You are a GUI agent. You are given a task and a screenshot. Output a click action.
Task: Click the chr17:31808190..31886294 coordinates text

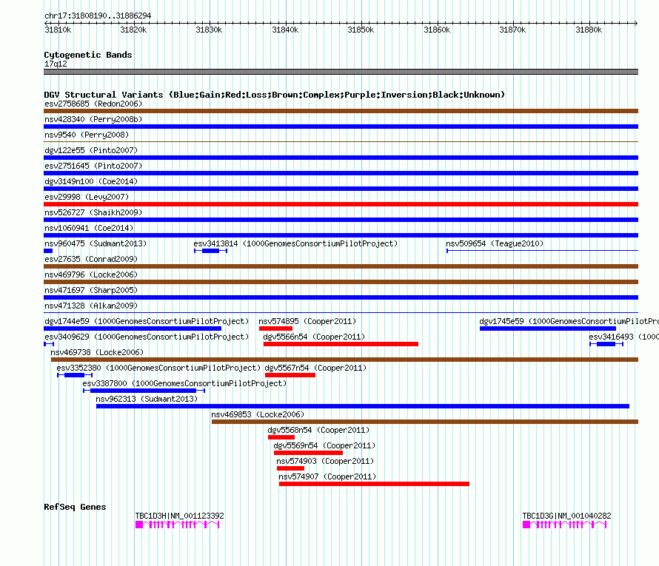click(98, 16)
